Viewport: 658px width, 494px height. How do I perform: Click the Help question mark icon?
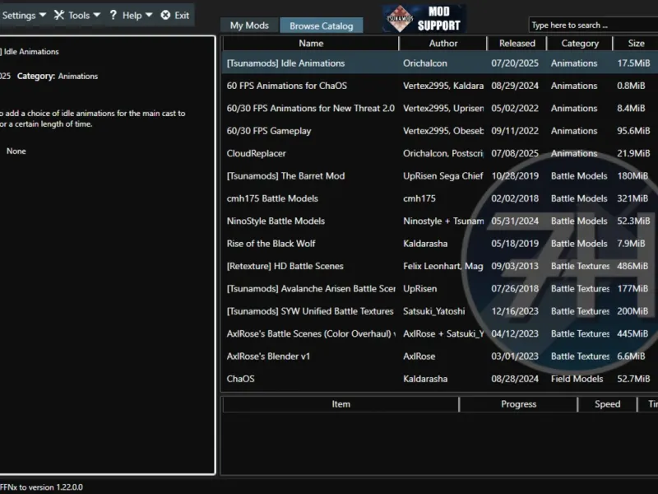113,15
